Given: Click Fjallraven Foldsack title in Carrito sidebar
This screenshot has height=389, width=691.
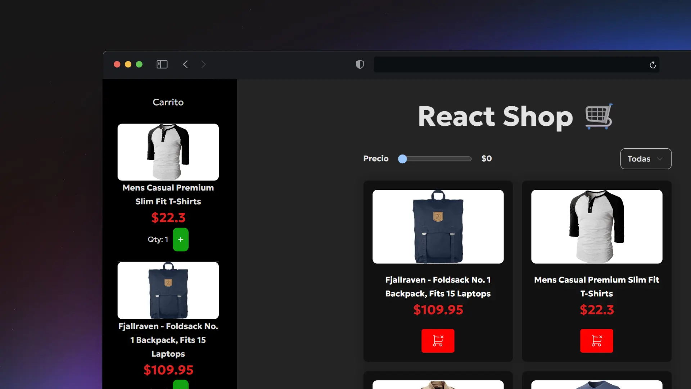Looking at the screenshot, I should tap(168, 340).
